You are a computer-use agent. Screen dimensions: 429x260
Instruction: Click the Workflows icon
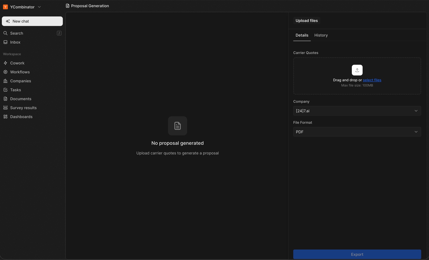tap(5, 72)
